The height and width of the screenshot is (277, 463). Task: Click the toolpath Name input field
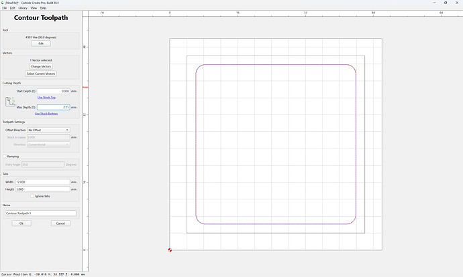click(x=41, y=213)
